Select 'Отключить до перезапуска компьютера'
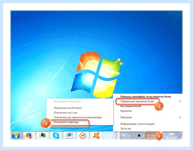This screenshot has width=193, height=150. pyautogui.click(x=80, y=118)
